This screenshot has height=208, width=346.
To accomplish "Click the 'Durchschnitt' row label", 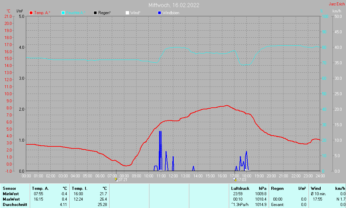I will click(15, 205).
